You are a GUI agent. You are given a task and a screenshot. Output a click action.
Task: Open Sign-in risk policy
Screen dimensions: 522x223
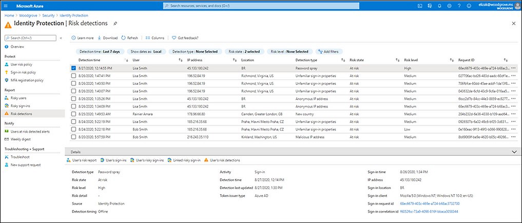(23, 72)
